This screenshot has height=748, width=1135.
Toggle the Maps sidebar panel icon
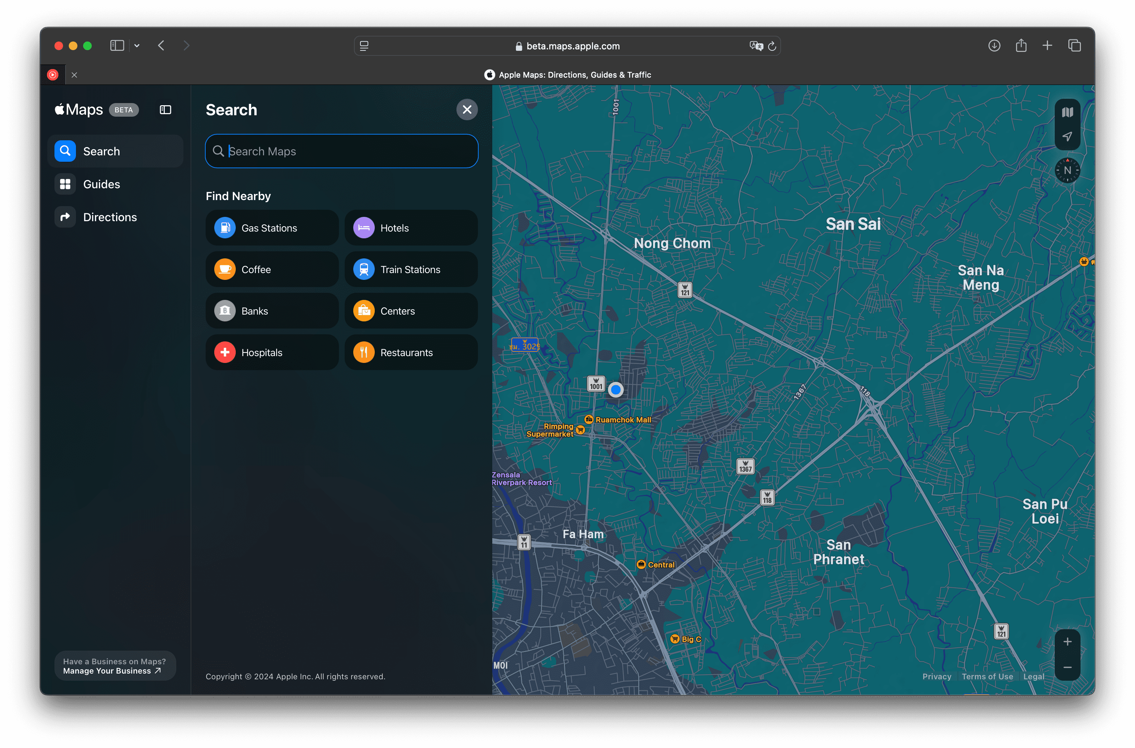click(165, 110)
